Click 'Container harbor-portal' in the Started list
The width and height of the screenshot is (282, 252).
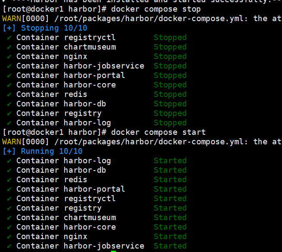(71, 189)
